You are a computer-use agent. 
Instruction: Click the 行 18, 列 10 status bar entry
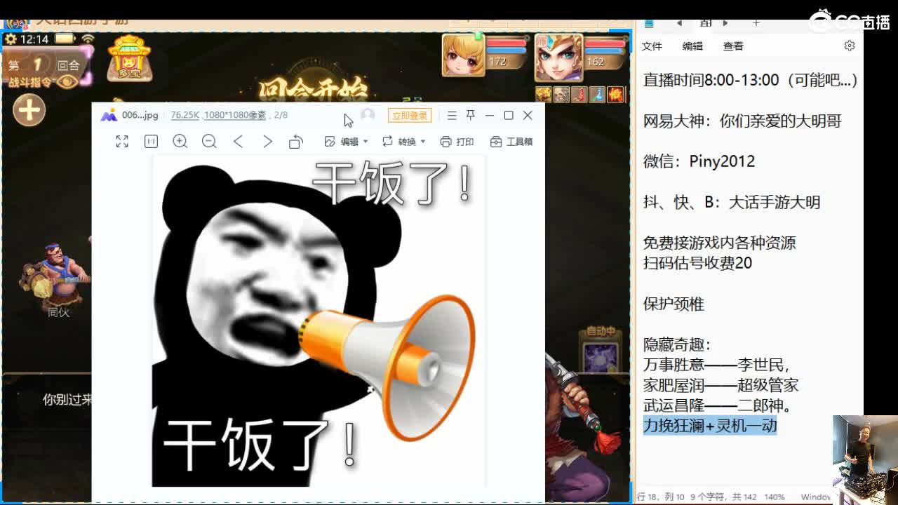click(x=661, y=497)
